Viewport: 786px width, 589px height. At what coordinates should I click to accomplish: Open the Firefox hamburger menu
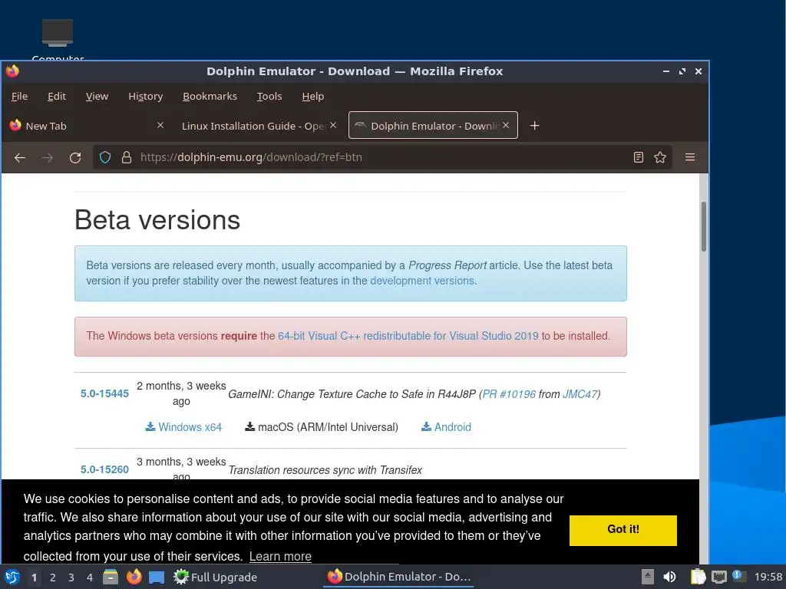(x=690, y=157)
